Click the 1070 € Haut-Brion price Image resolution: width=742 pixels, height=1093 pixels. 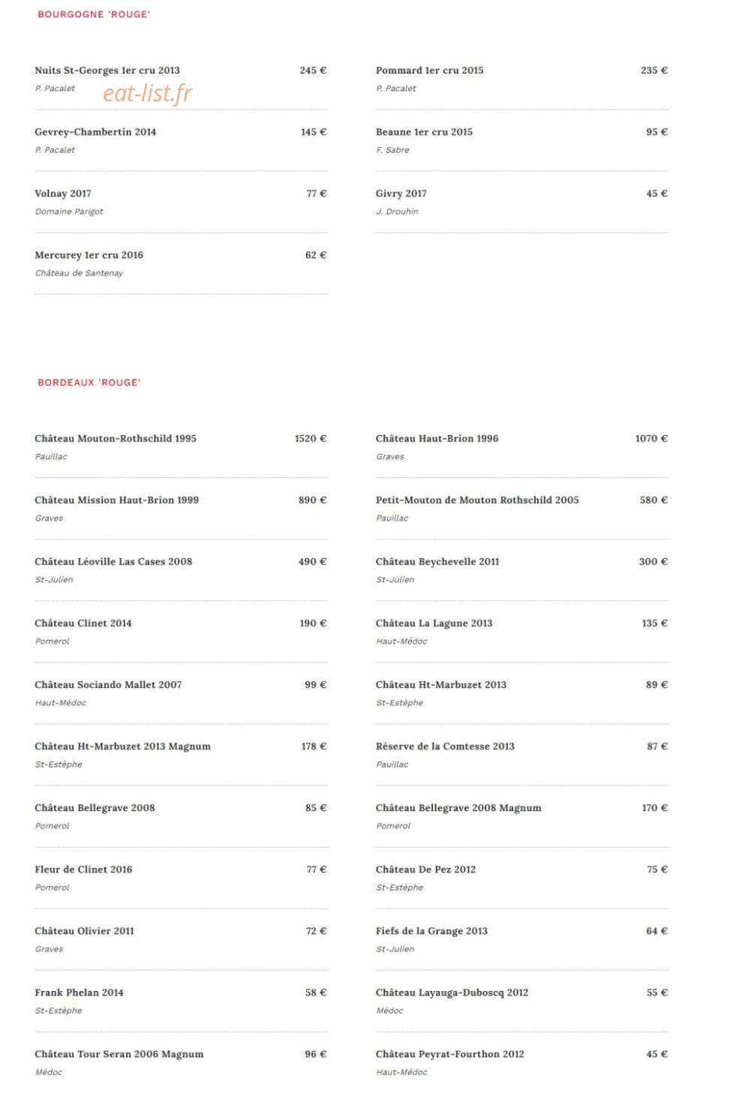click(651, 439)
